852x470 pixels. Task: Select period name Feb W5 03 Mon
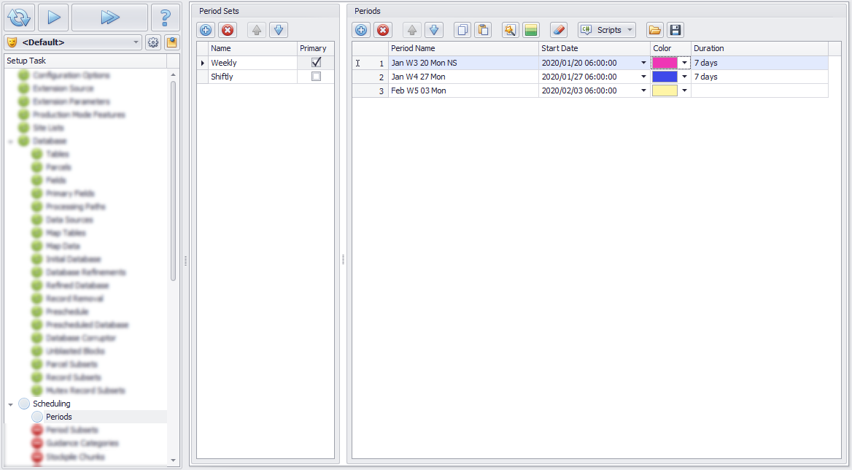point(419,90)
